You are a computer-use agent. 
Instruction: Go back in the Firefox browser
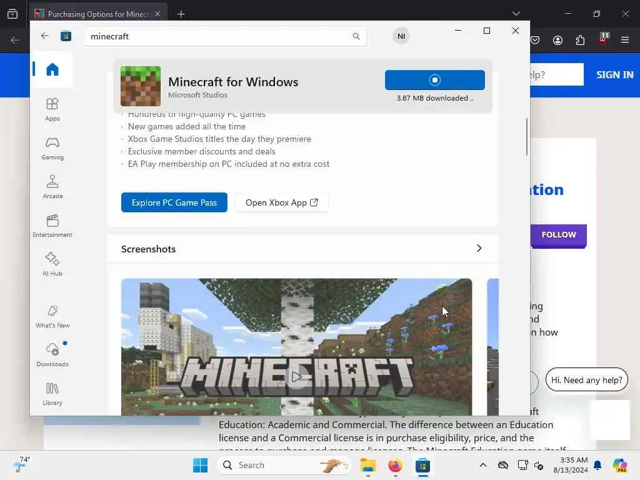tap(15, 40)
